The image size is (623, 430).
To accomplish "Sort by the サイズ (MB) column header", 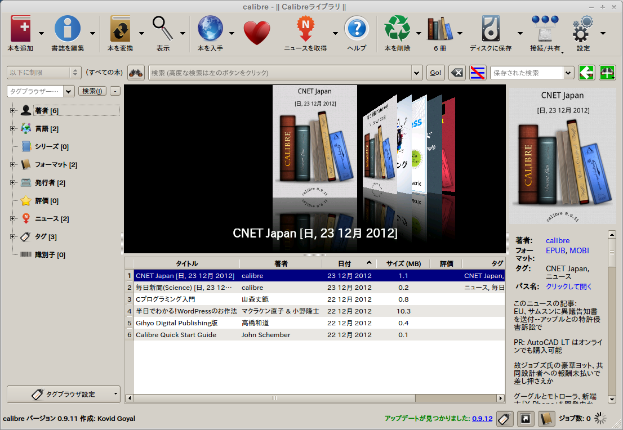I will click(x=404, y=263).
